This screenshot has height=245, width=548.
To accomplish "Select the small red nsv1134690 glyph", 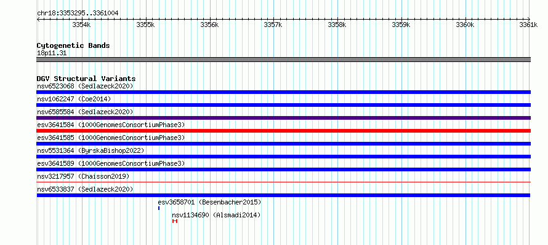I will point(175,221).
